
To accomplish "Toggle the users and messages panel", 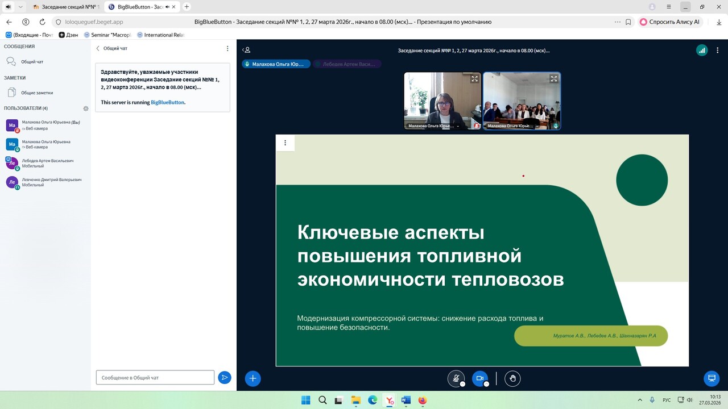I will (x=246, y=50).
